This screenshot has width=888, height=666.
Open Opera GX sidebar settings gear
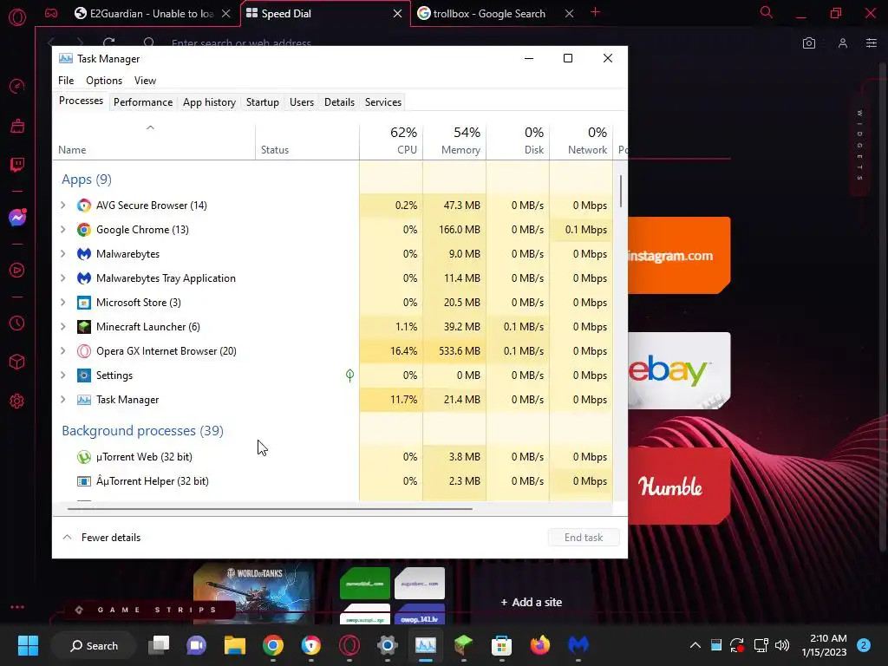point(17,401)
